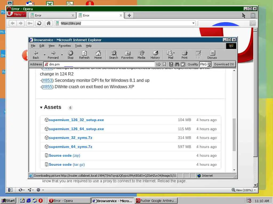Go to Home in Internet Explorer toolbar
The width and height of the screenshot is (273, 204).
(98, 55)
